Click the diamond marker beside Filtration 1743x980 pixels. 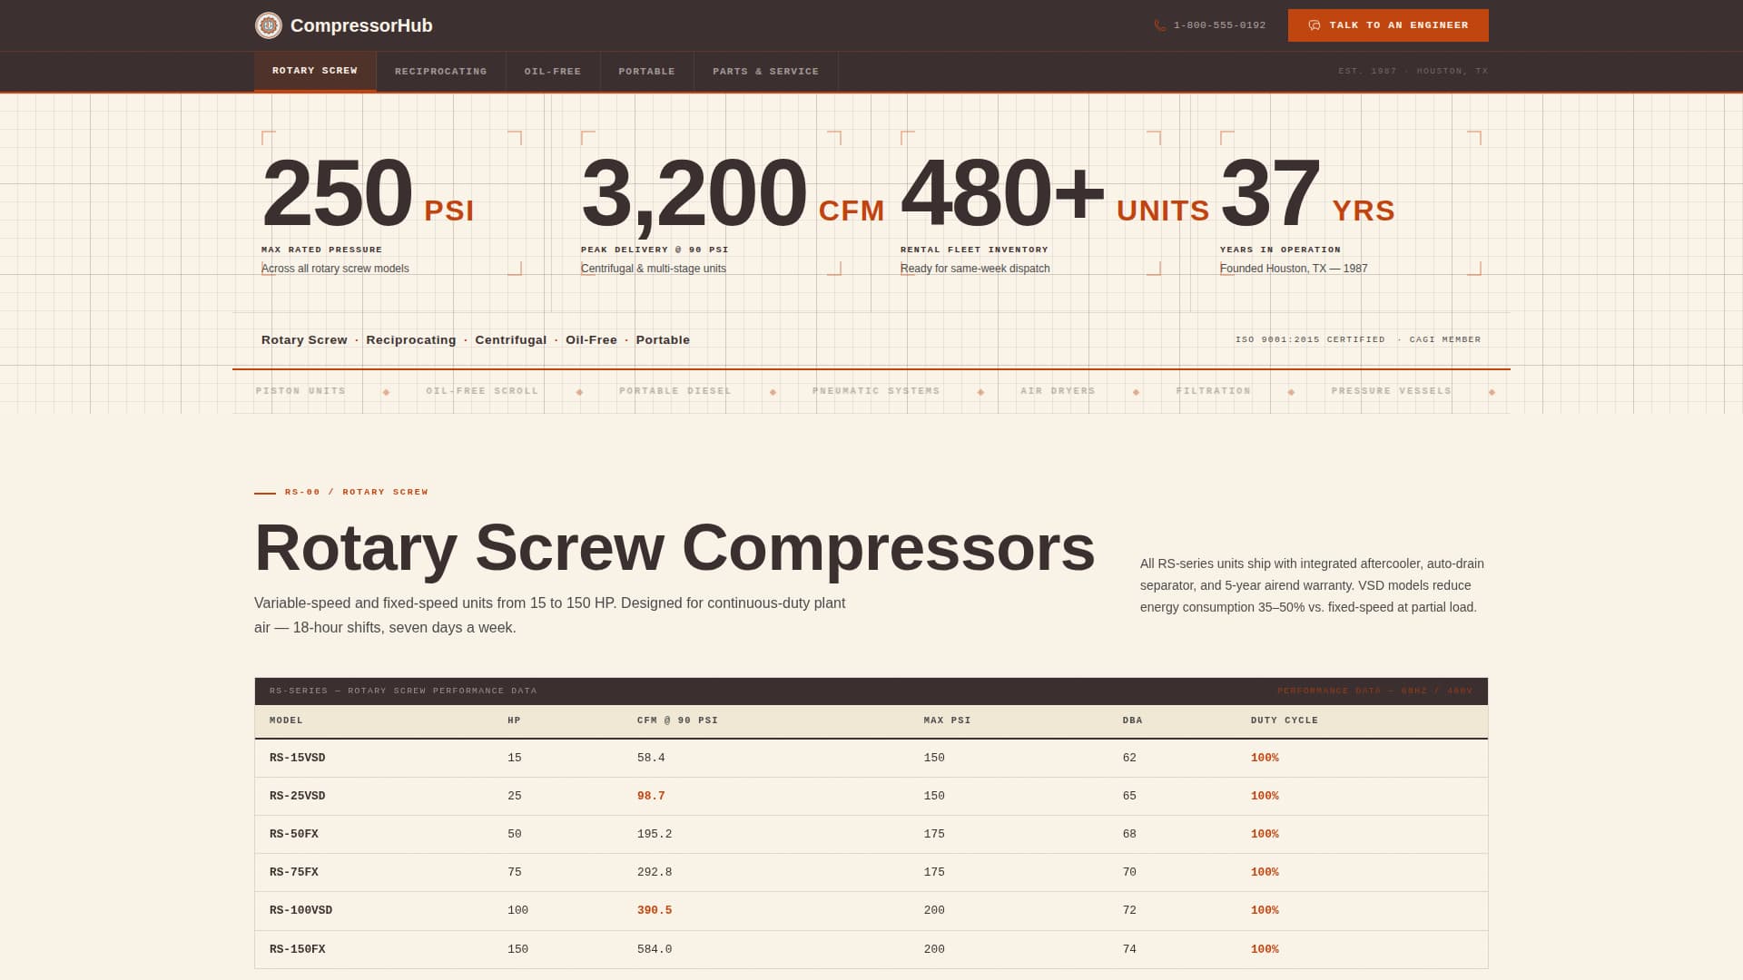(x=1290, y=391)
